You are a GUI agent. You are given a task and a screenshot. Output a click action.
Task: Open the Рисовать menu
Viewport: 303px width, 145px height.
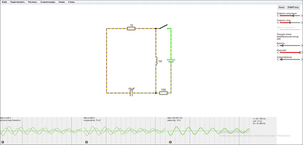tap(32, 2)
